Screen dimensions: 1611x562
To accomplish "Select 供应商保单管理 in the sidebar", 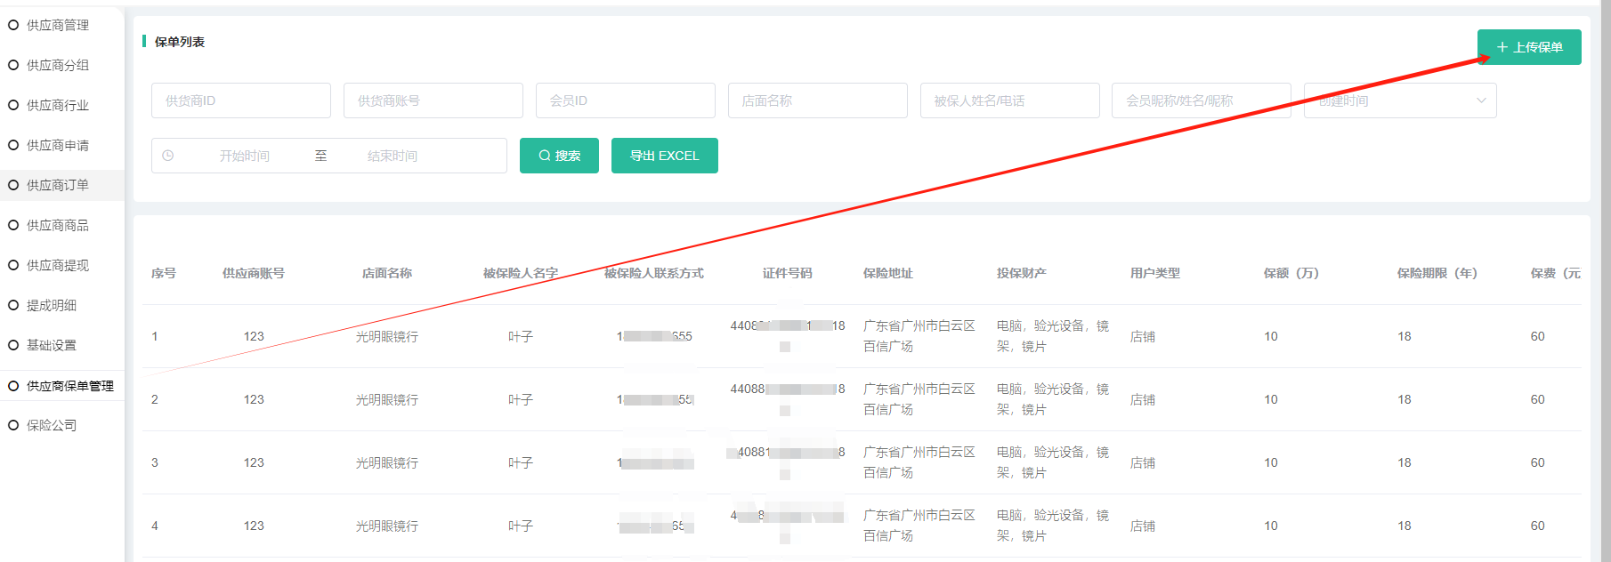I will [x=69, y=386].
